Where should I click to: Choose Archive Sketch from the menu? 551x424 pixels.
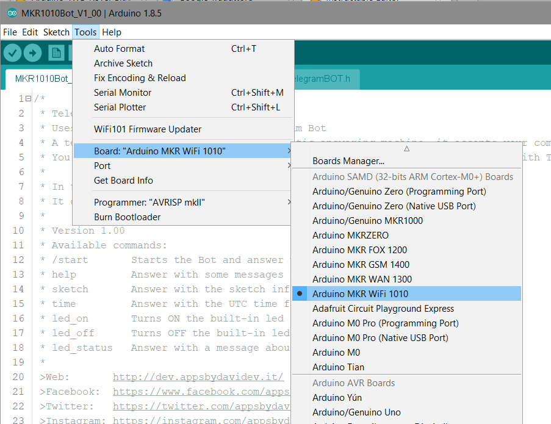[123, 63]
